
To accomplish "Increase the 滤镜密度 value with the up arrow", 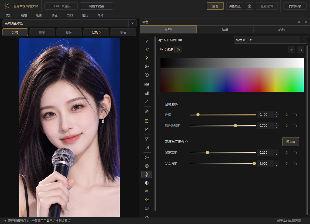I will (x=276, y=151).
